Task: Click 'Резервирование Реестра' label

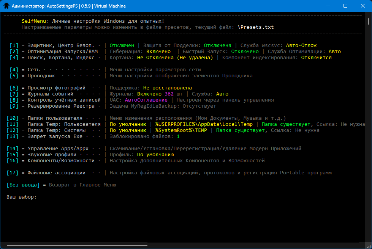Action: point(61,106)
